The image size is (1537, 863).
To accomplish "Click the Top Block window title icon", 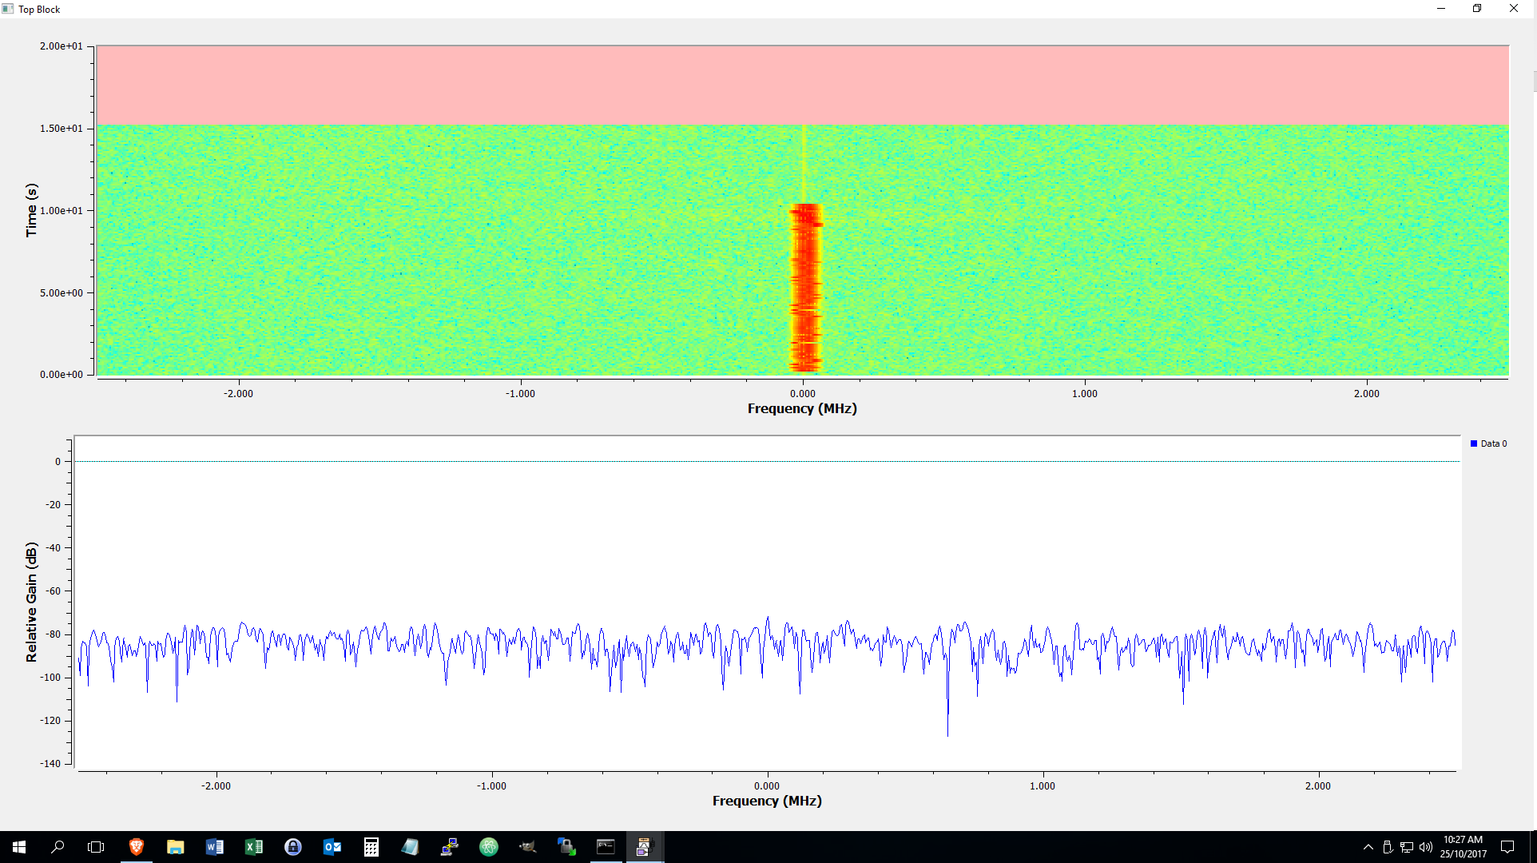I will 8,9.
